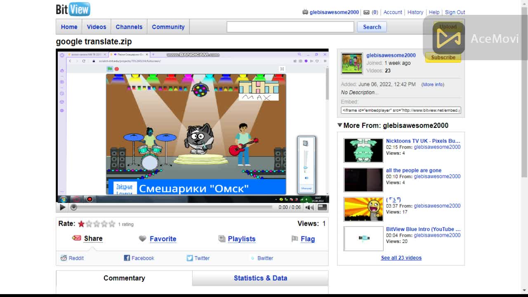Open BitView Blue Intro video thumbnail
The width and height of the screenshot is (528, 297).
point(363,238)
